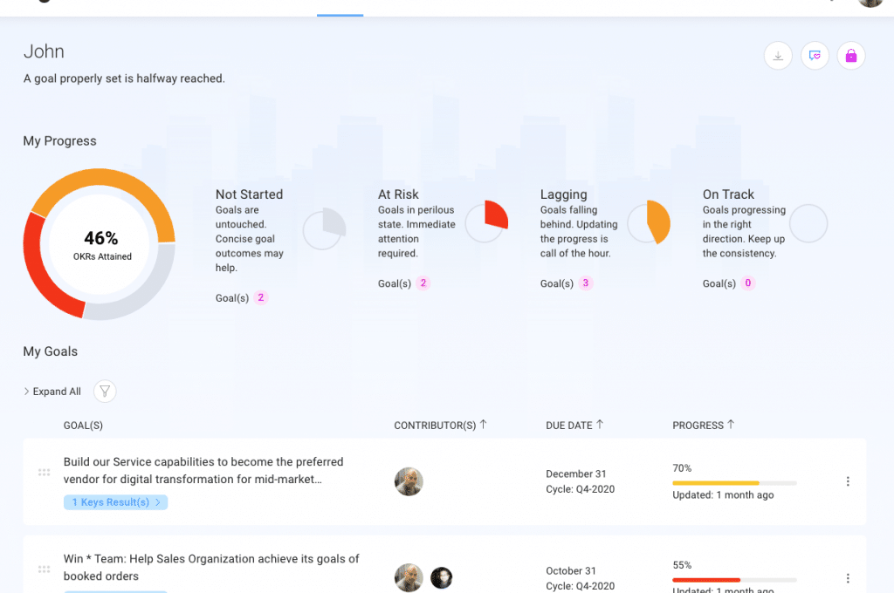
Task: Click the download icon button
Action: click(x=778, y=56)
